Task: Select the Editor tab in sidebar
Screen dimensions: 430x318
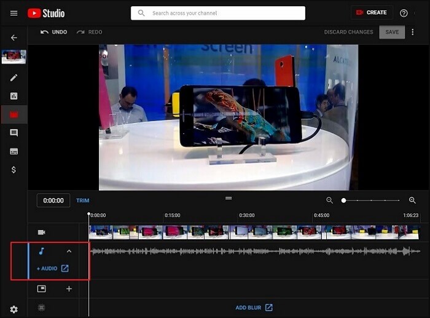Action: tap(14, 114)
